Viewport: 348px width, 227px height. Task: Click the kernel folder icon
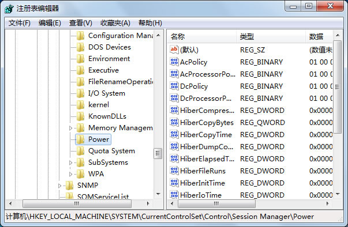pos(80,105)
